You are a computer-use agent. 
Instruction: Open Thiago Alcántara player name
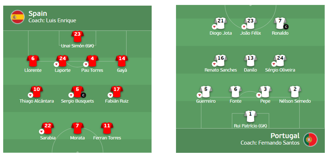pos(37,101)
